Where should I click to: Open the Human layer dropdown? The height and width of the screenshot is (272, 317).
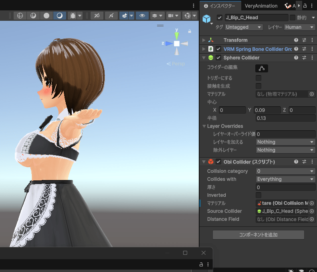click(x=300, y=27)
